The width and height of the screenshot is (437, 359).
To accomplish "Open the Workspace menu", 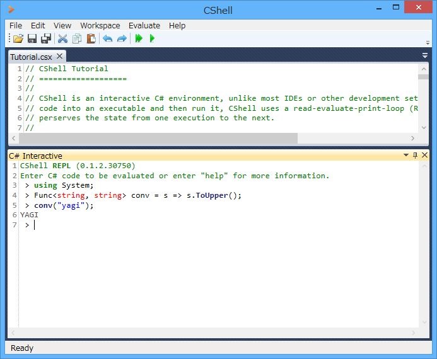I will coord(100,25).
